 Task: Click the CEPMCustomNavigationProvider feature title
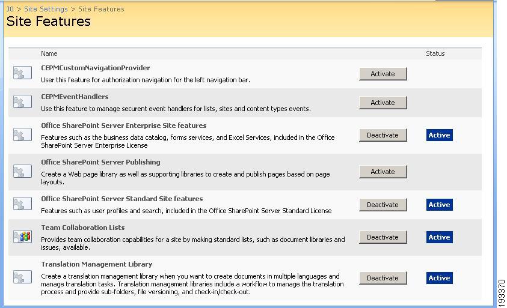(x=96, y=68)
